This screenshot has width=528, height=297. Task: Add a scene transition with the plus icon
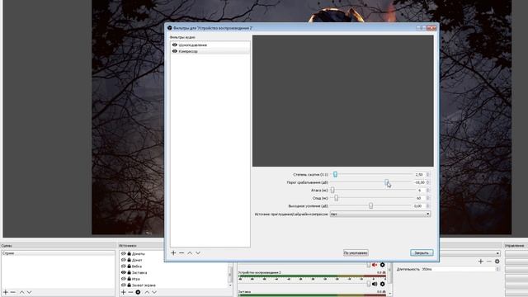(x=481, y=262)
